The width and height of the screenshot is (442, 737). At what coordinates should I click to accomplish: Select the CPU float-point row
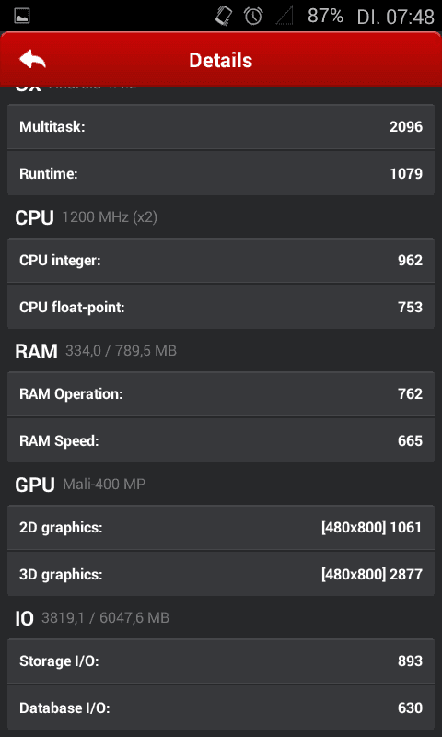point(221,307)
